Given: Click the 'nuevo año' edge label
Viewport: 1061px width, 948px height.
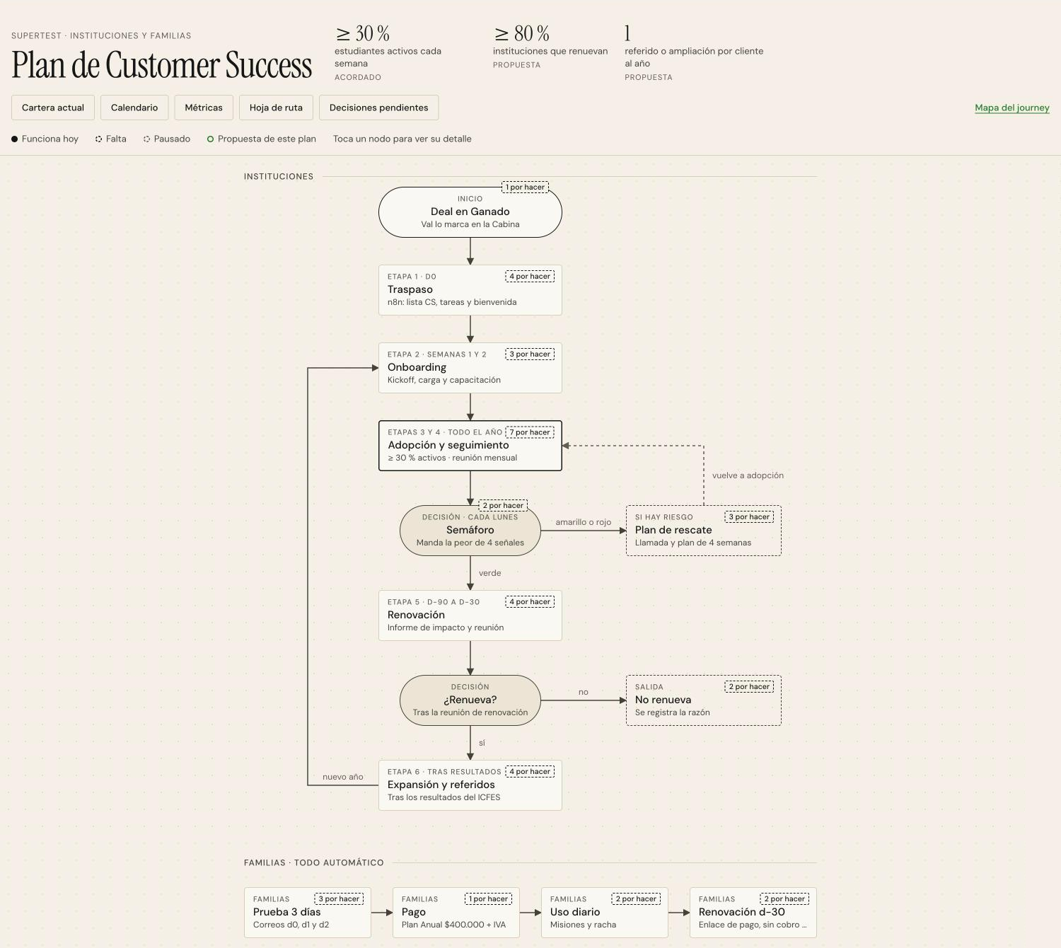Looking at the screenshot, I should click(343, 777).
